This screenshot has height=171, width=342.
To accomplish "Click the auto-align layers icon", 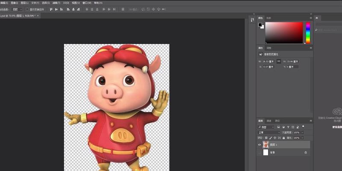I will [x=123, y=9].
